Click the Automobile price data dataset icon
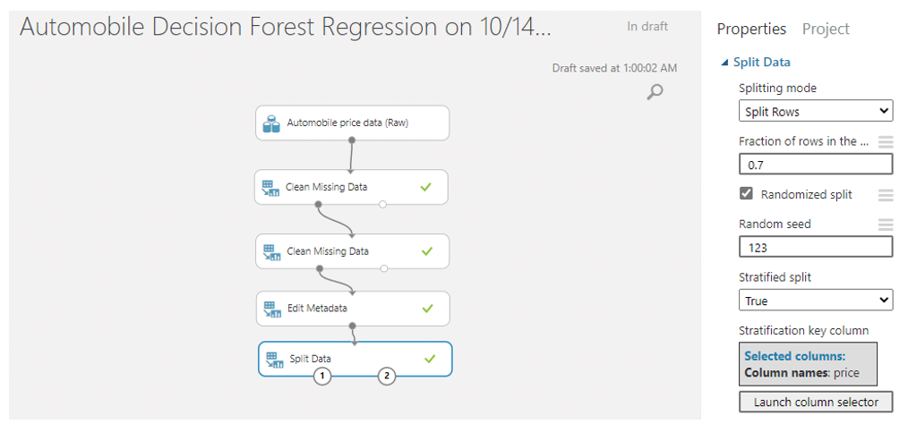908x424 pixels. (271, 123)
